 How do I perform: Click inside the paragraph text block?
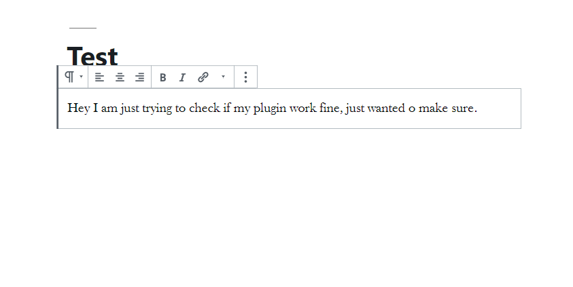[x=290, y=109]
